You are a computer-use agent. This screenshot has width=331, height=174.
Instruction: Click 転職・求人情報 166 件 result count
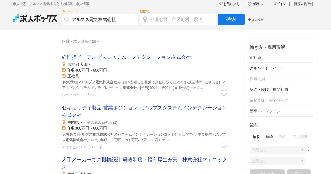tap(81, 41)
